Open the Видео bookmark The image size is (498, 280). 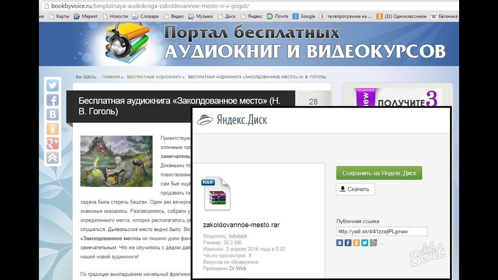click(174, 16)
